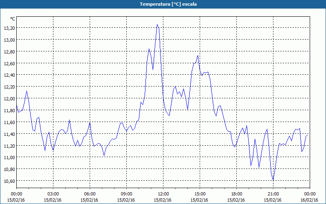Click the 13,00 y-axis value
This screenshot has width=326, height=204.
9,40
